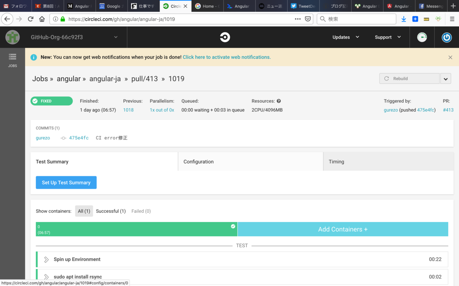Filter containers to Successful (1)

point(111,211)
